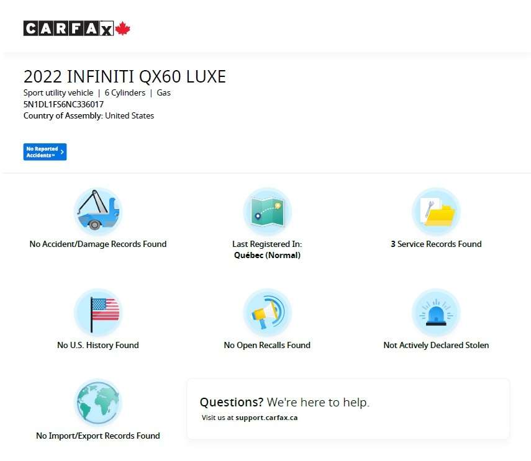Click the Sport utility vehicle text

(x=58, y=92)
